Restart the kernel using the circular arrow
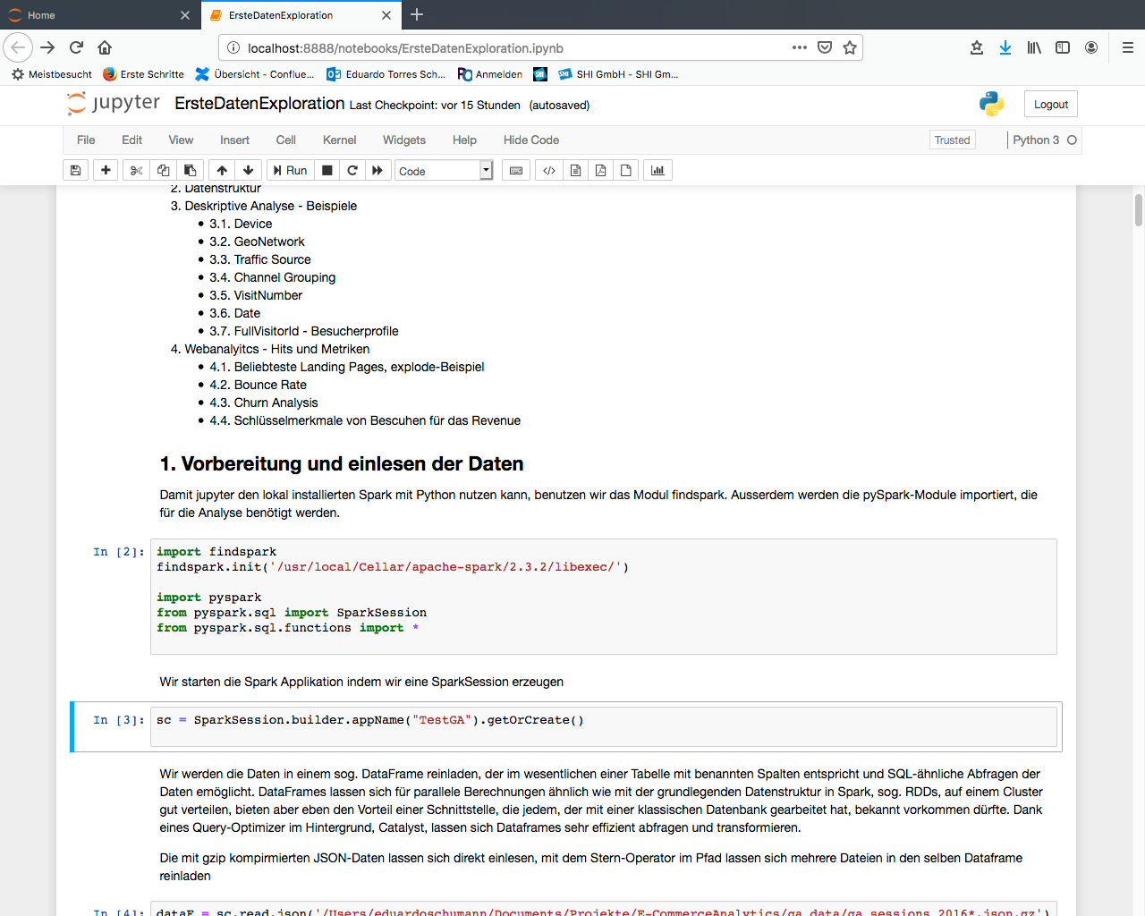1145x916 pixels. (x=352, y=171)
